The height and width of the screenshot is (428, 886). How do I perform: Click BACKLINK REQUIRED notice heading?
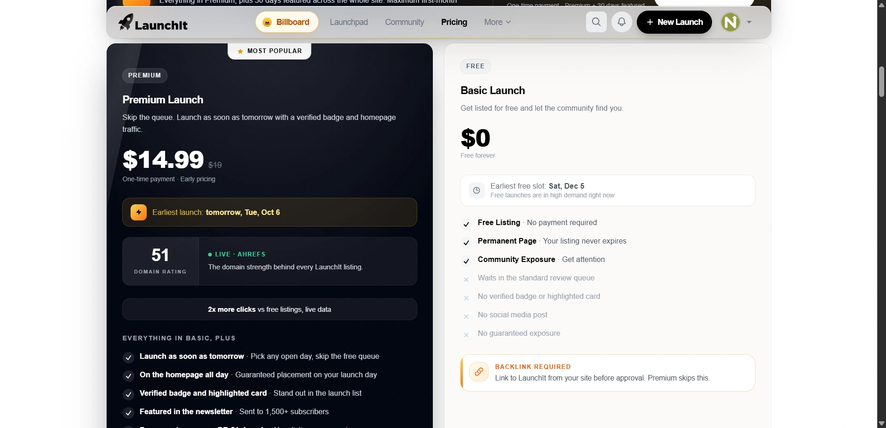533,367
